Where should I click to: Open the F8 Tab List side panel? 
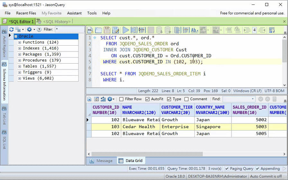(x=4, y=115)
